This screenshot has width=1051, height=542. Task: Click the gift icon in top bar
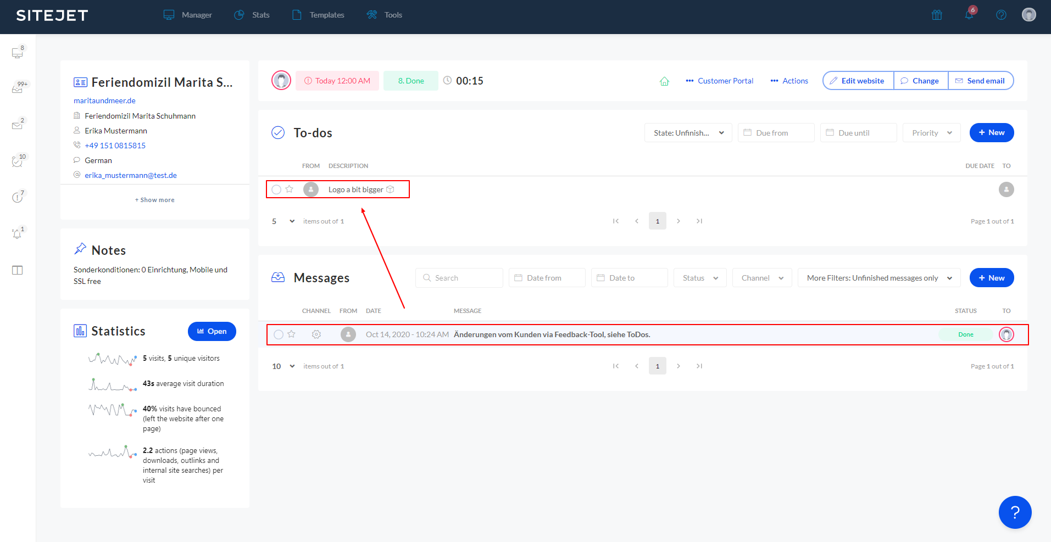tap(937, 15)
